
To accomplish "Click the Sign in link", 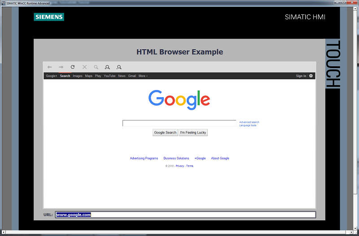I will pos(301,76).
